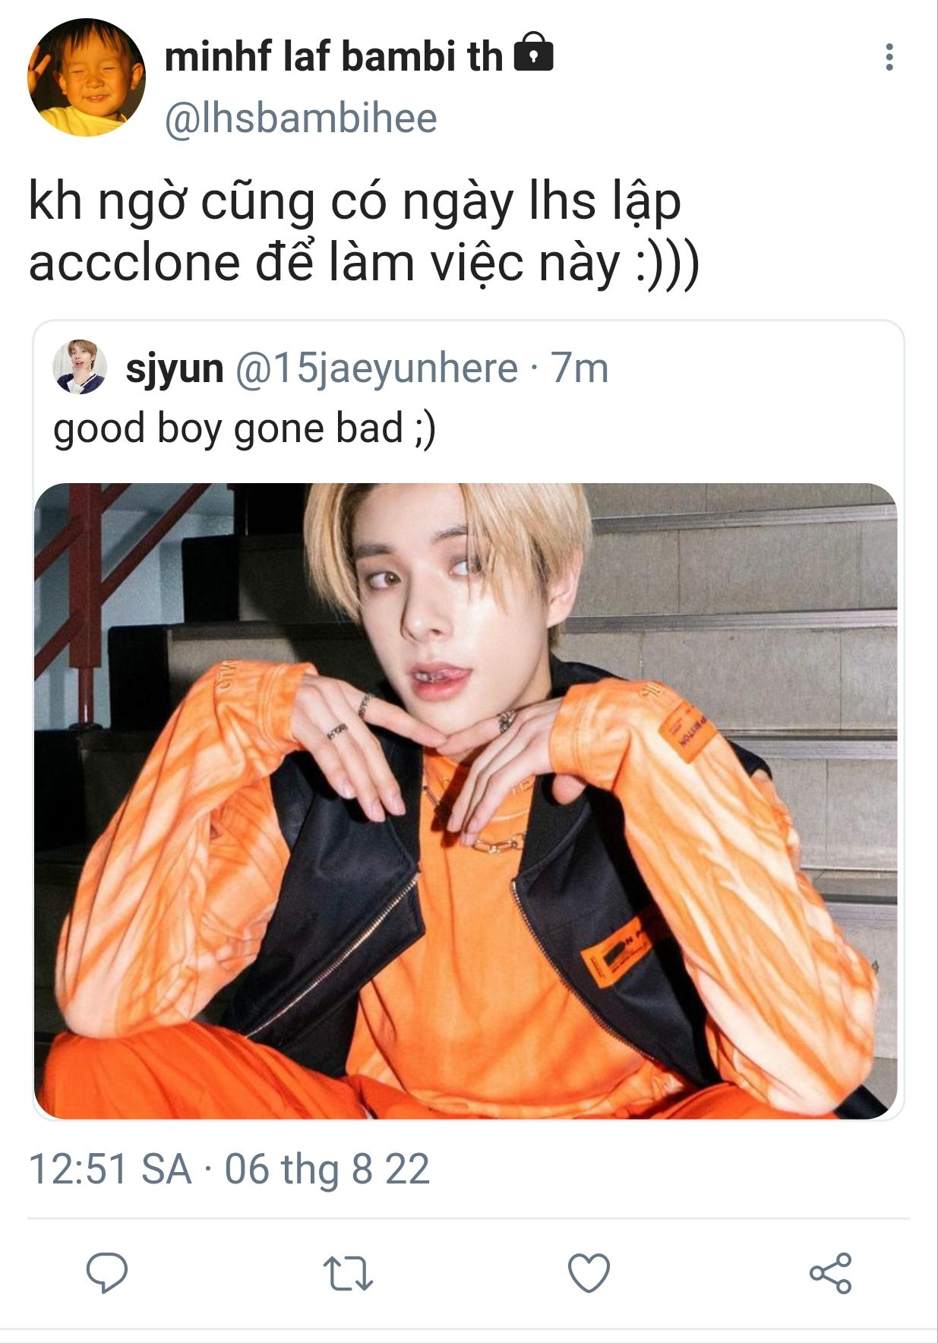This screenshot has width=938, height=1343.
Task: Like the tweet with the heart icon
Action: (589, 1273)
